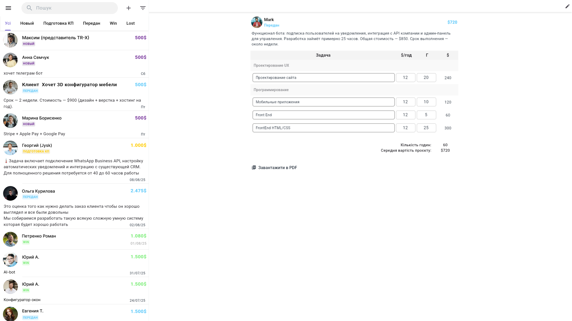Click the Завантажити в PDF link
This screenshot has height=321, width=572.
coord(277,168)
